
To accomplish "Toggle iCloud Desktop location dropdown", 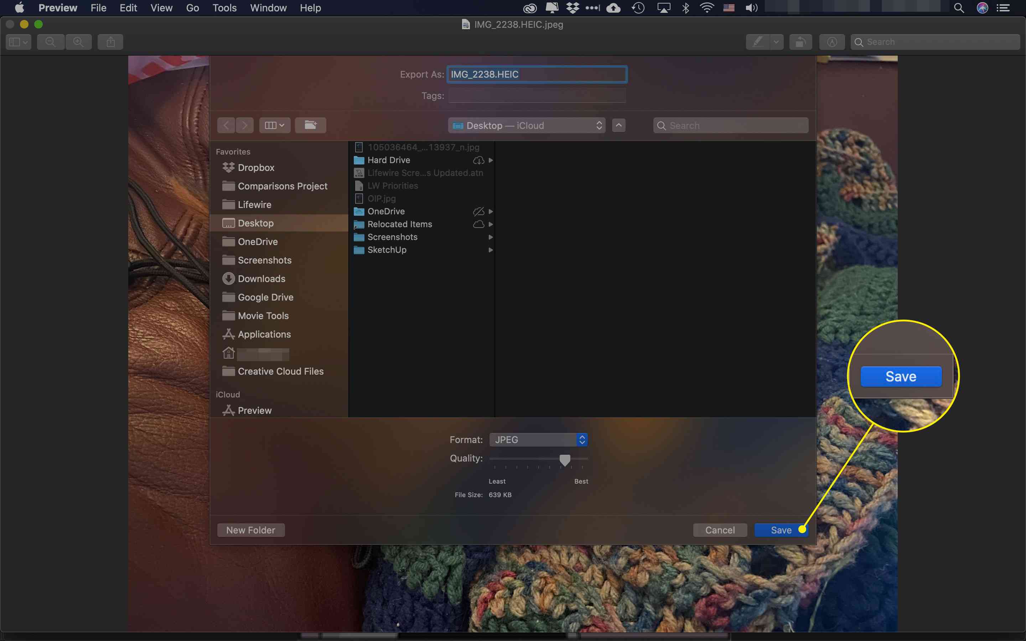I will 527,125.
